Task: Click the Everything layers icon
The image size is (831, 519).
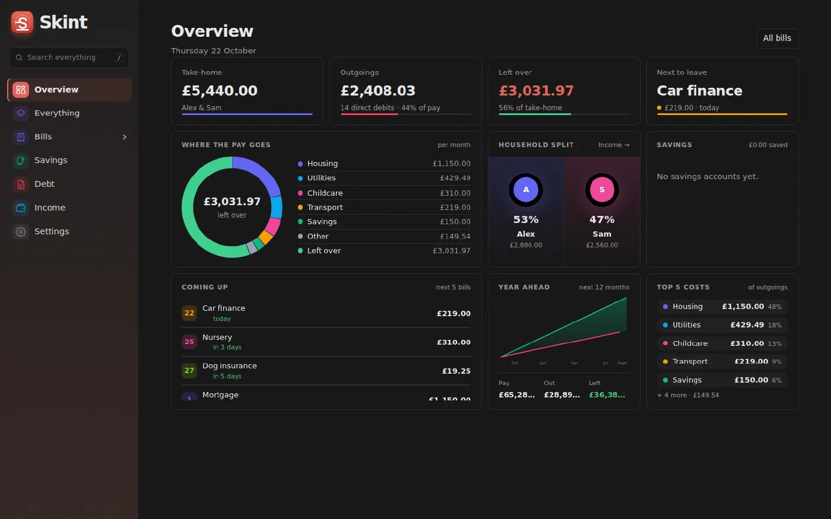Action: click(21, 113)
